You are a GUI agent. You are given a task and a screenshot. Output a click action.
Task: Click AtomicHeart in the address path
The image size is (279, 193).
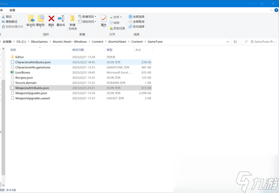tap(117, 42)
